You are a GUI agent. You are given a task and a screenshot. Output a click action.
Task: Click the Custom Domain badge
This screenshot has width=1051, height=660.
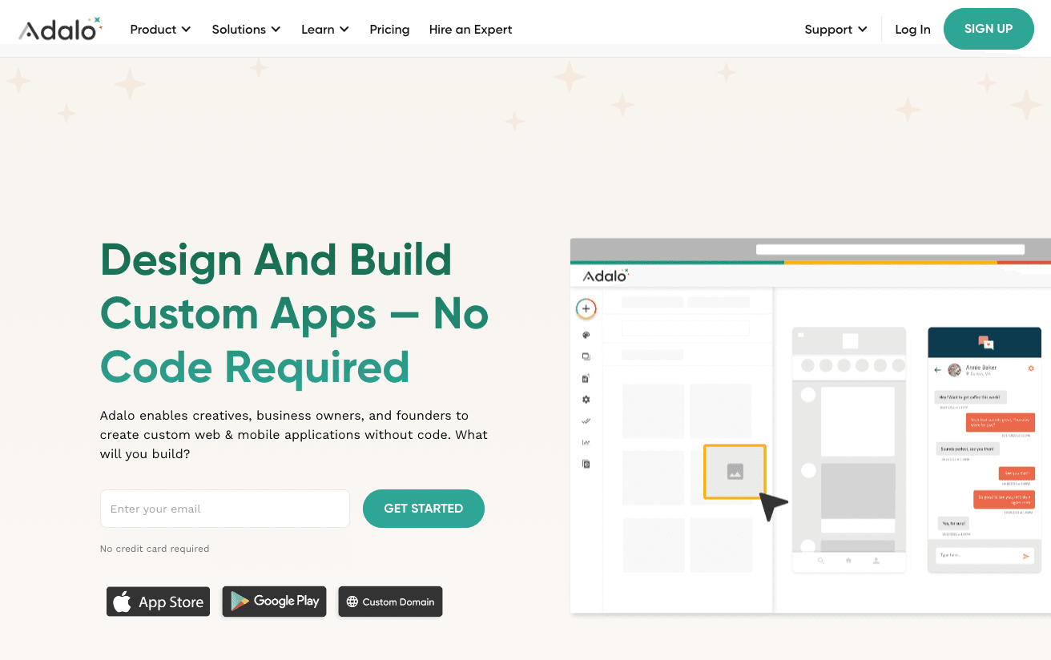point(390,602)
